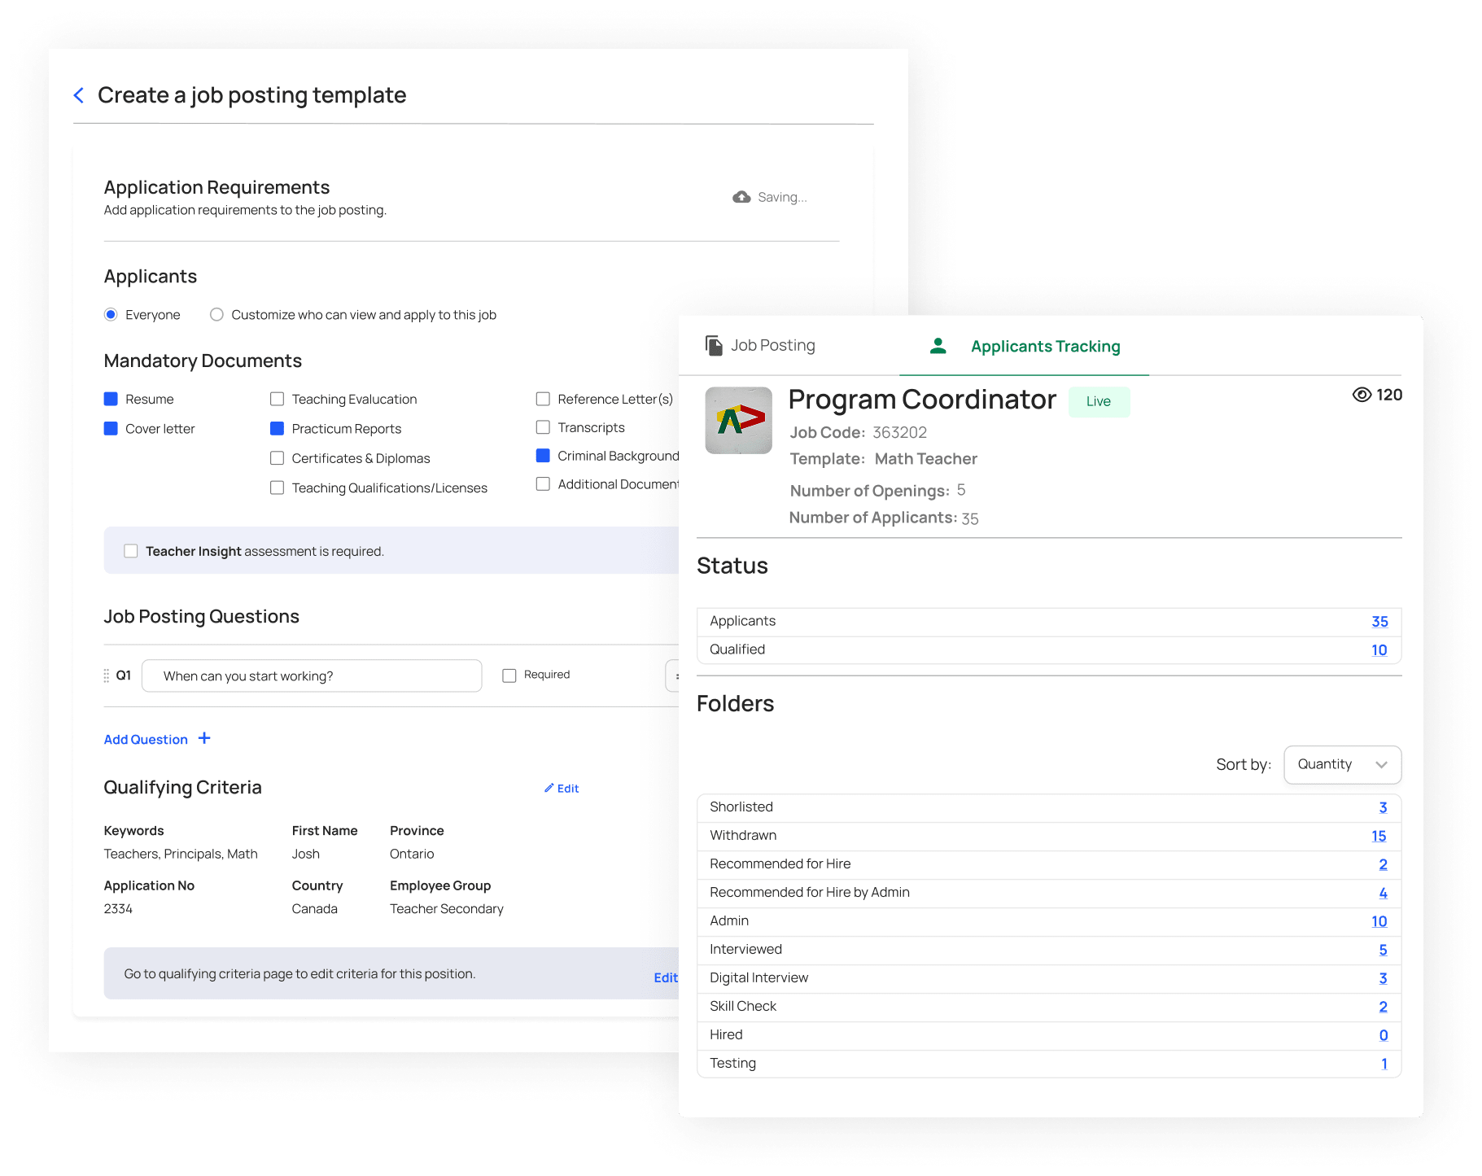Click the document icon beside Job Posting tab
Viewport: 1482px width, 1176px height.
713,344
